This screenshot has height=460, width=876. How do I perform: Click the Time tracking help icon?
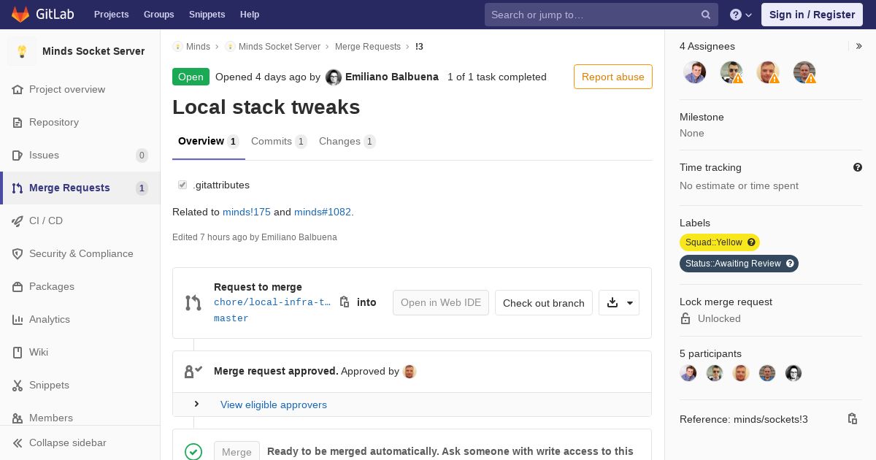tap(858, 167)
